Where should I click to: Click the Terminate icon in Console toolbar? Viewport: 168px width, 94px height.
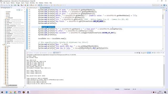click(x=135, y=53)
